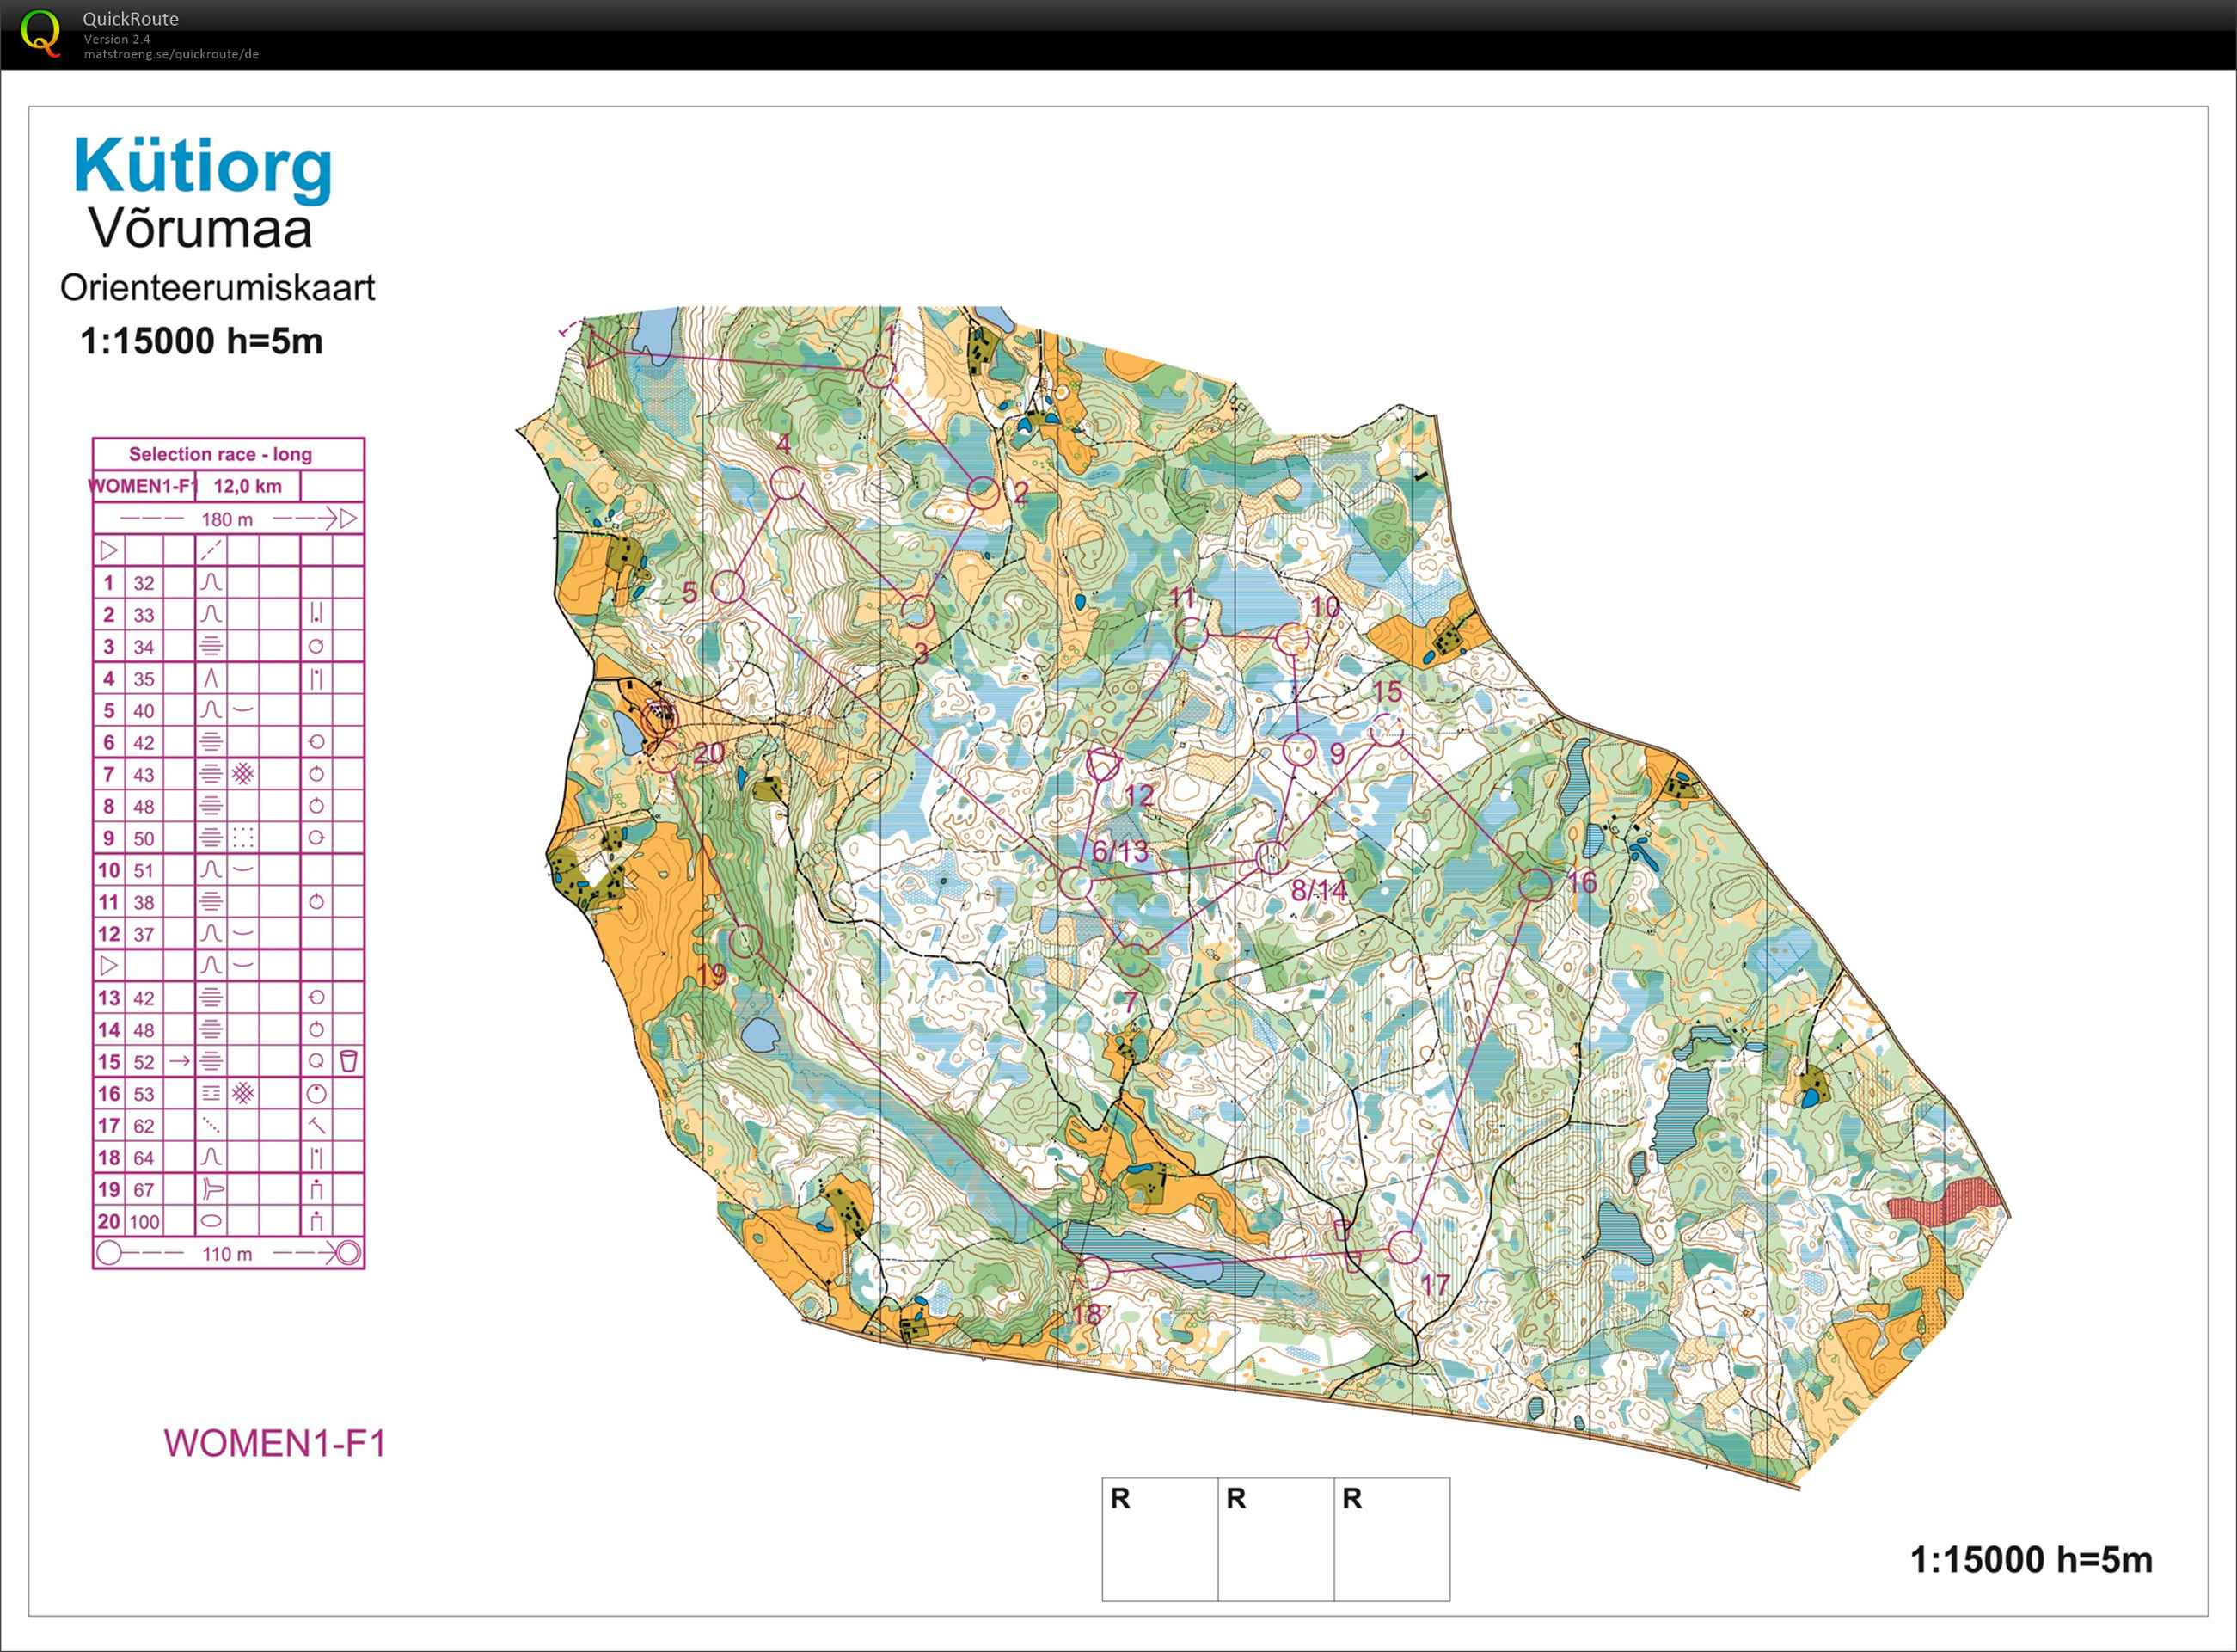Screen dimensions: 2237x1652
Task: Click the dotted-square symbol in description row 9
Action: pyautogui.click(x=243, y=838)
